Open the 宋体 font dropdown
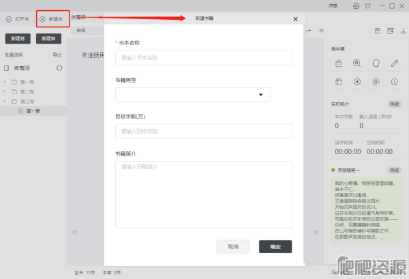This screenshot has height=279, width=409. click(x=87, y=30)
